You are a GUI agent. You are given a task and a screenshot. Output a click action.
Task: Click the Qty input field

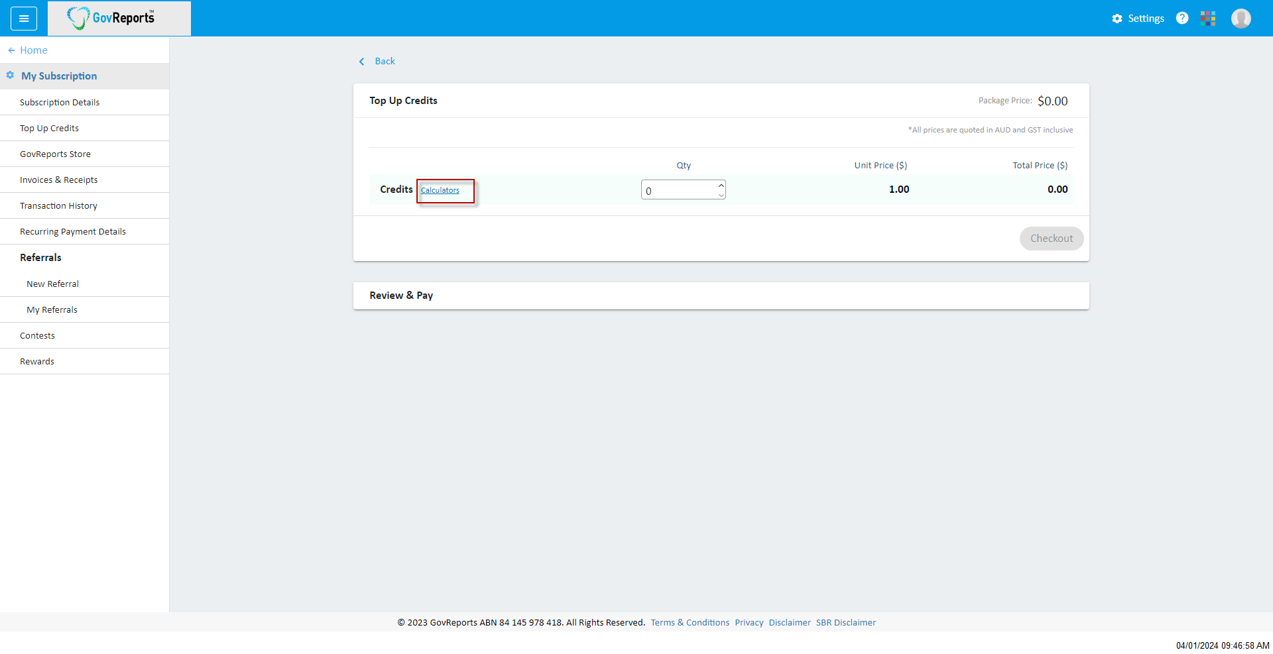678,191
